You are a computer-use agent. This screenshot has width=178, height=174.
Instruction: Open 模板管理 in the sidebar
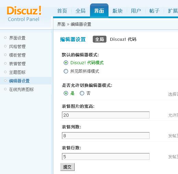[17, 55]
